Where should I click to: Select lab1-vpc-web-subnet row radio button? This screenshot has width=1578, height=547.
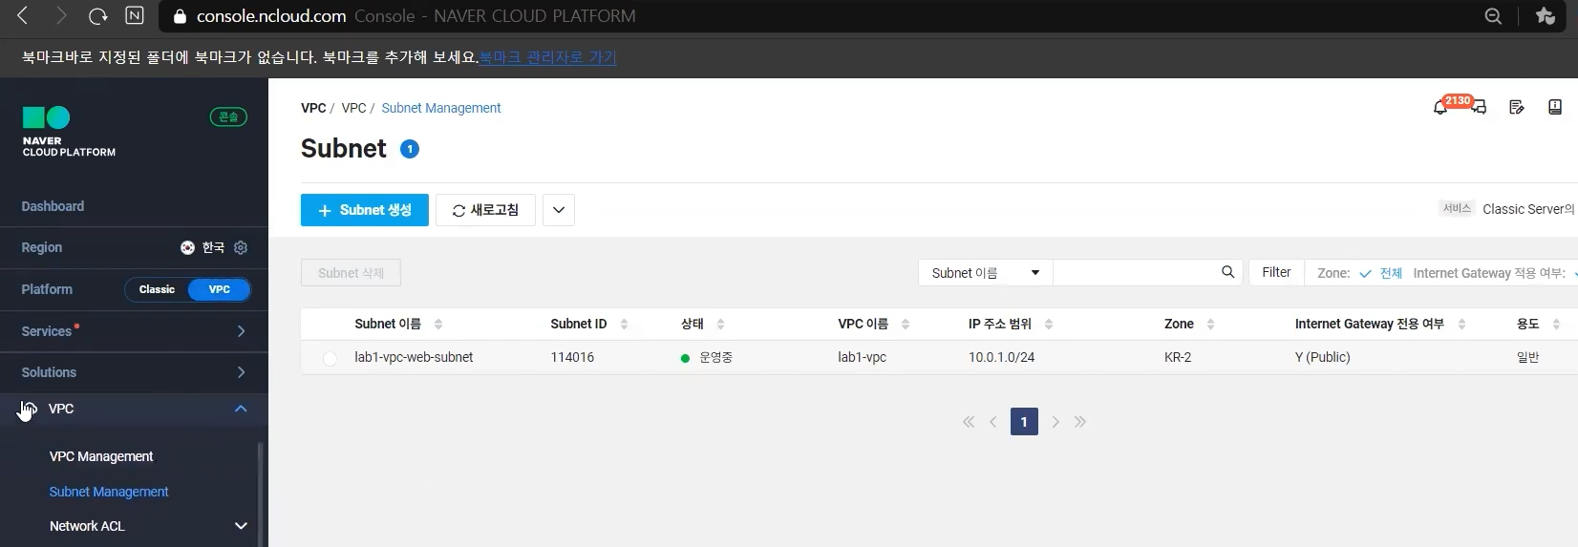pyautogui.click(x=330, y=359)
